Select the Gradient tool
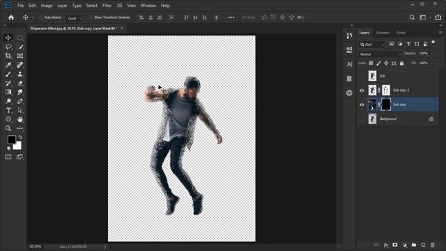The image size is (446, 251). point(8,92)
